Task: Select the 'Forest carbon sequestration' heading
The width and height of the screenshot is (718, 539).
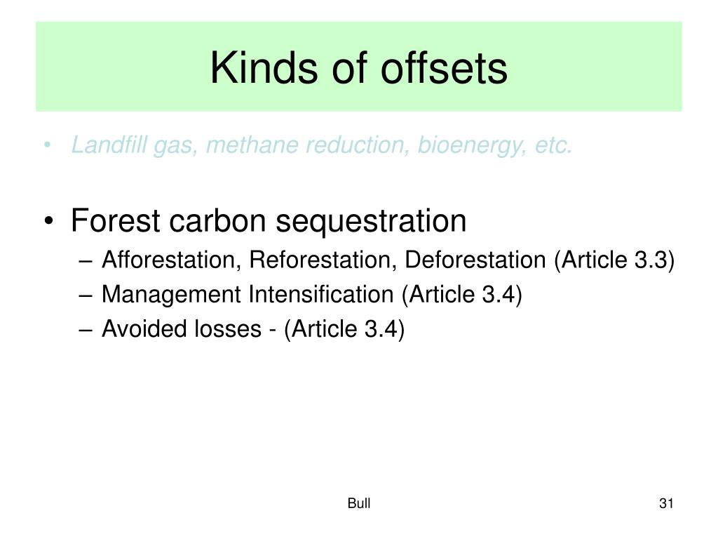Action: (x=269, y=221)
